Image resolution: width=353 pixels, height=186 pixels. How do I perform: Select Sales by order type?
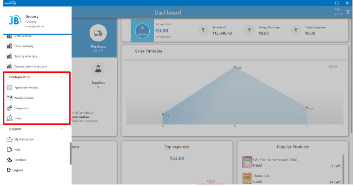26,56
